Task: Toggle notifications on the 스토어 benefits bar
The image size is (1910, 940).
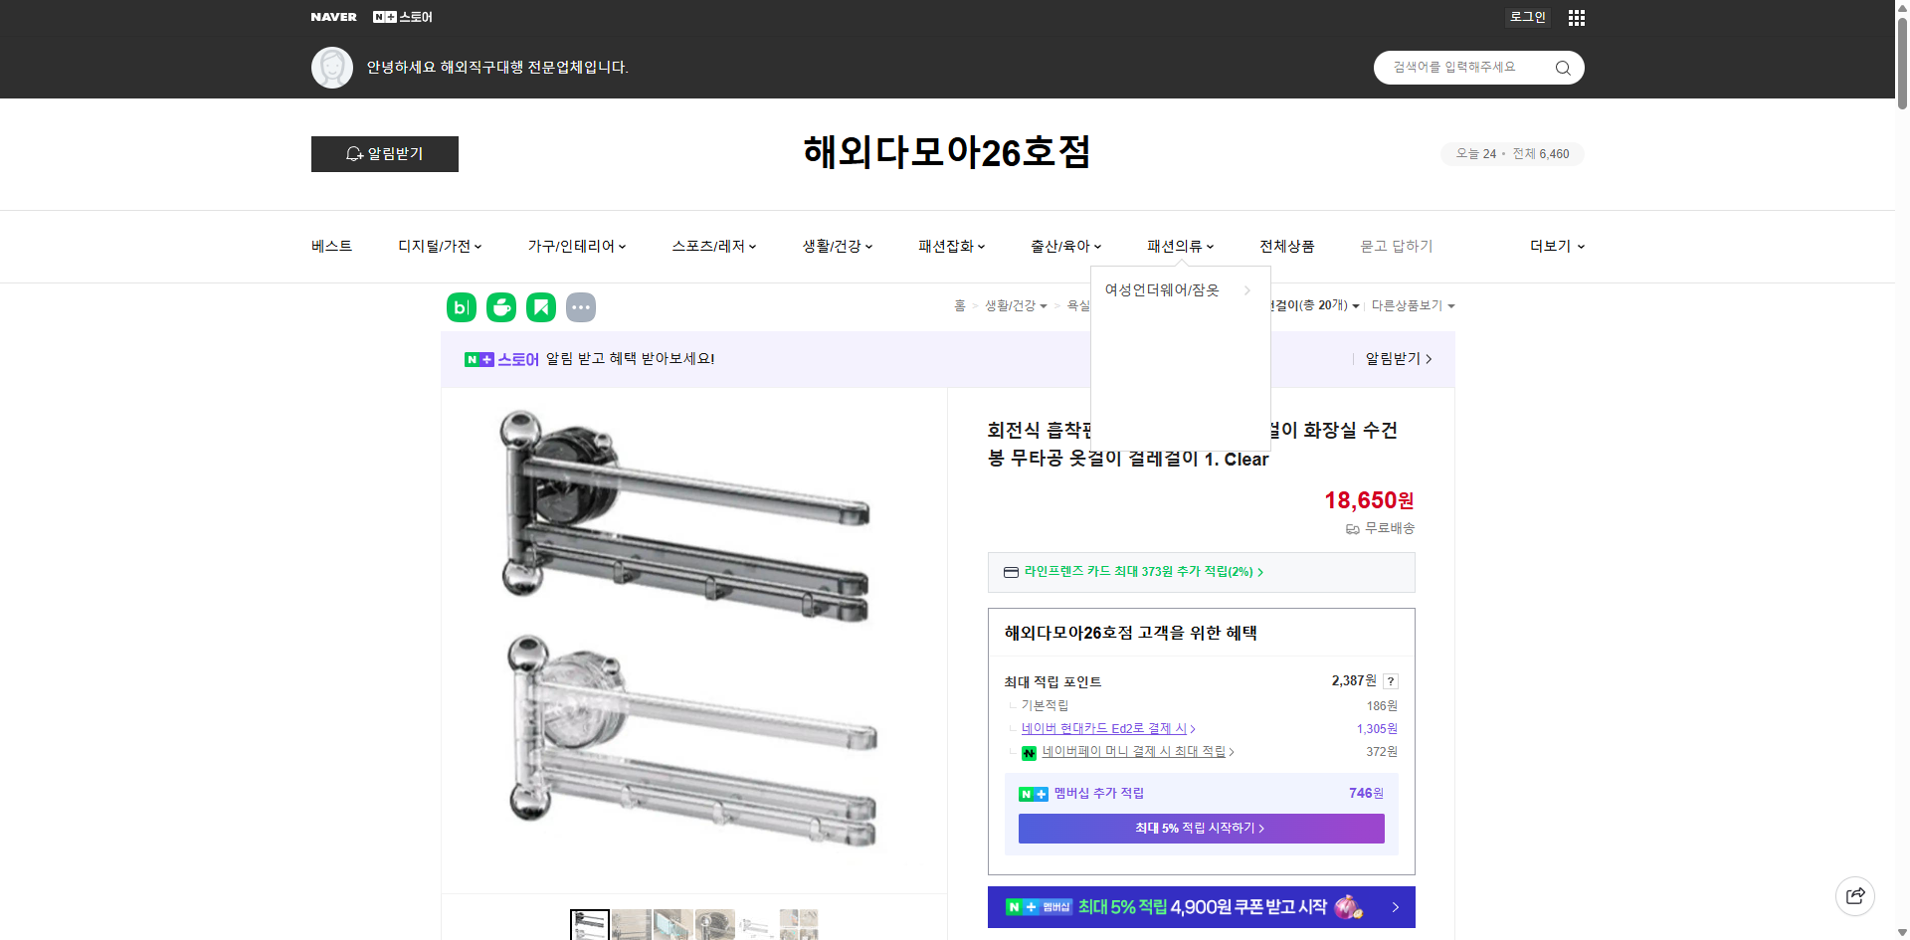Action: 1392,359
